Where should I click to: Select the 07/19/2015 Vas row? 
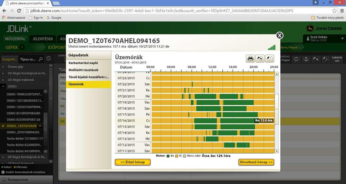pyautogui.click(x=195, y=103)
